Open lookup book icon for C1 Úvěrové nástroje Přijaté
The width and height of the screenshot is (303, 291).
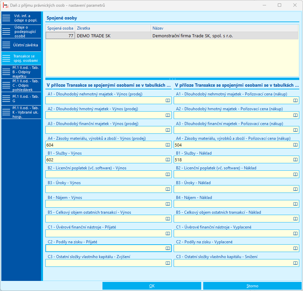click(168, 234)
